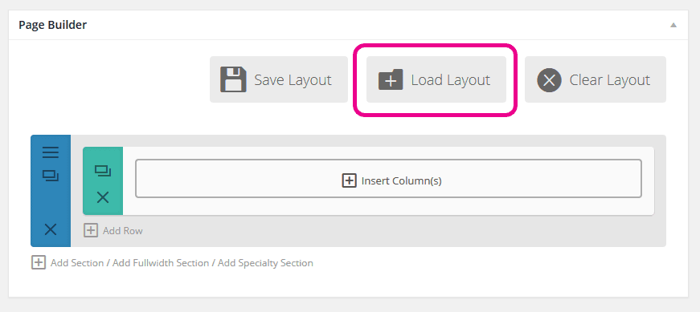This screenshot has width=700, height=312.
Task: Open section settings via blue hamburger icon
Action: click(x=51, y=152)
